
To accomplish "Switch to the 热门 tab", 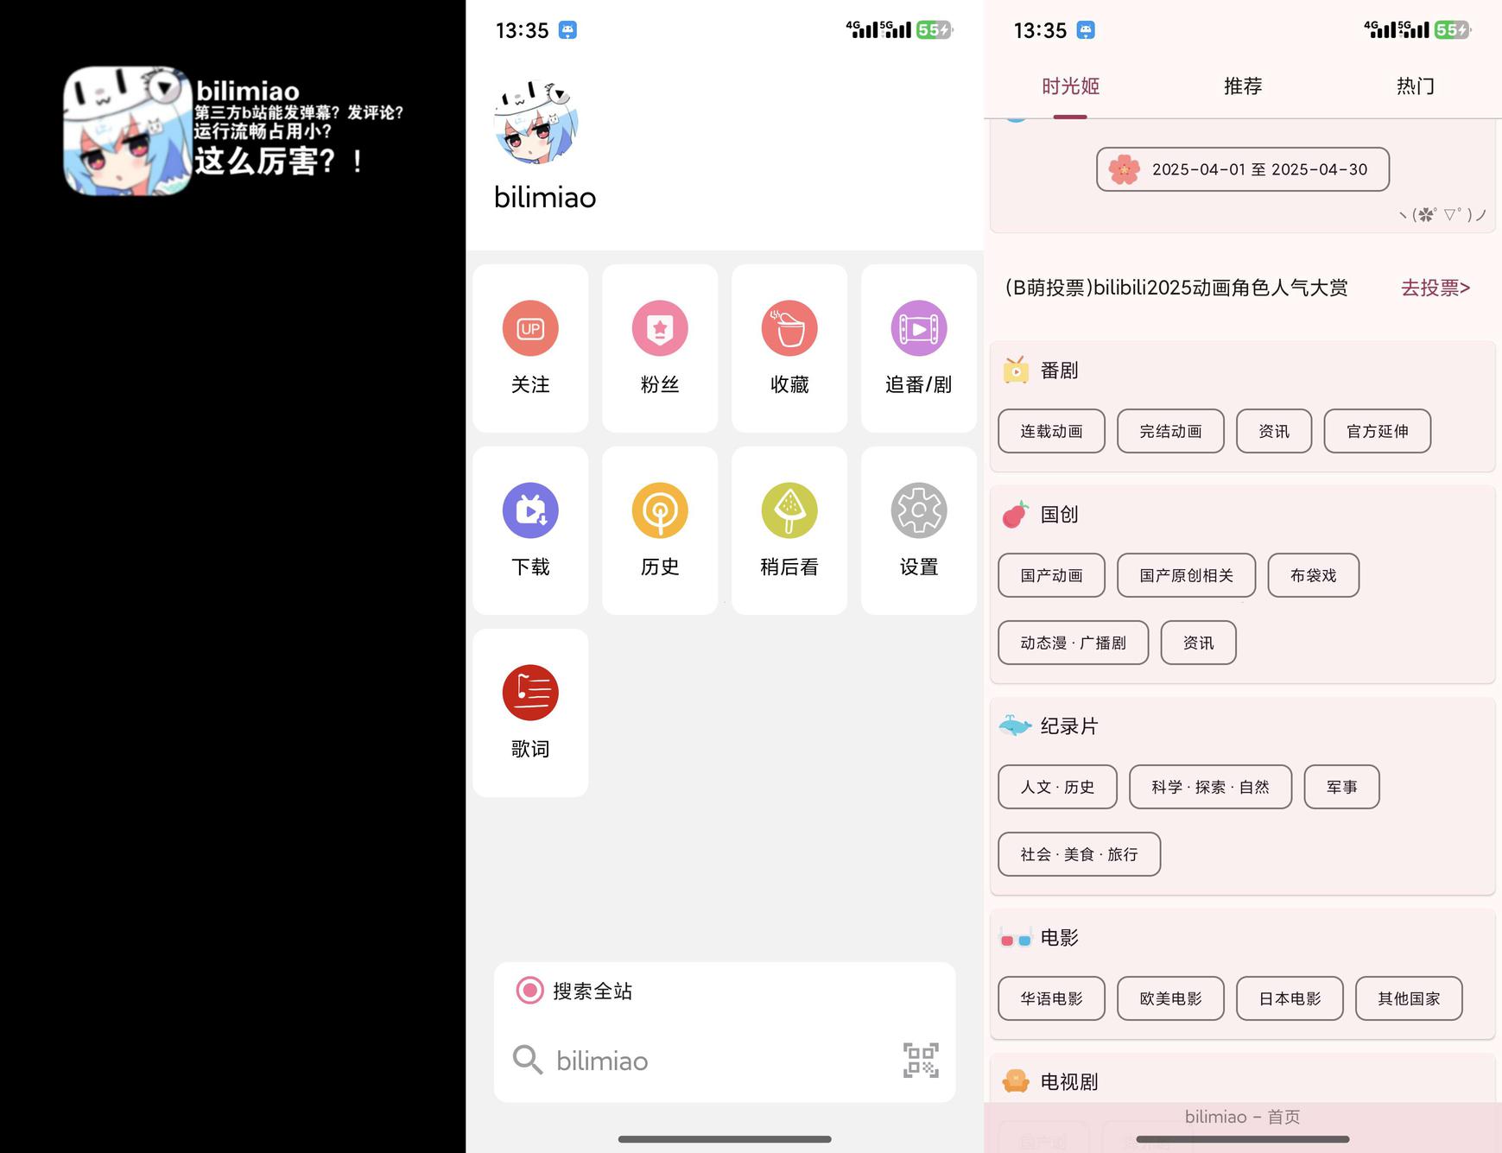I will pos(1415,86).
